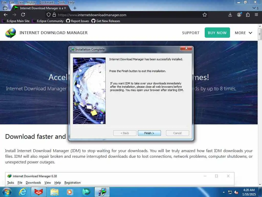This screenshot has height=197, width=262.
Task: Go back using the browser back arrow
Action: tap(6, 15)
